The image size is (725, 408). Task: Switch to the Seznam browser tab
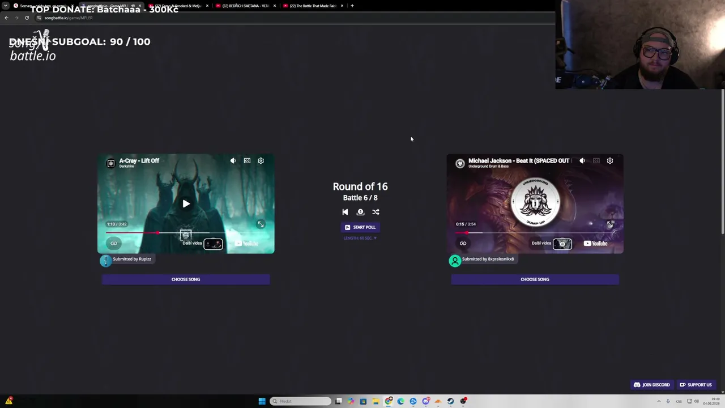(x=43, y=6)
